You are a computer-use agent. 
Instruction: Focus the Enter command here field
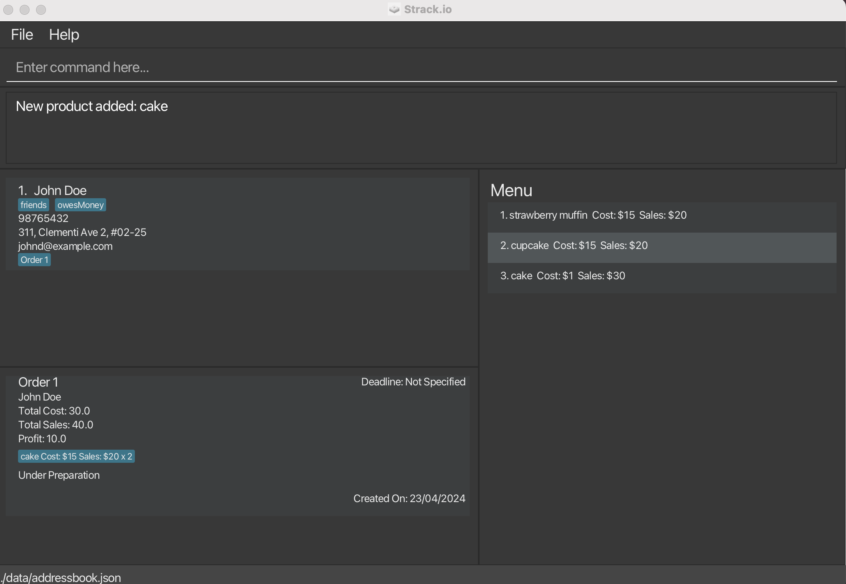tap(421, 68)
